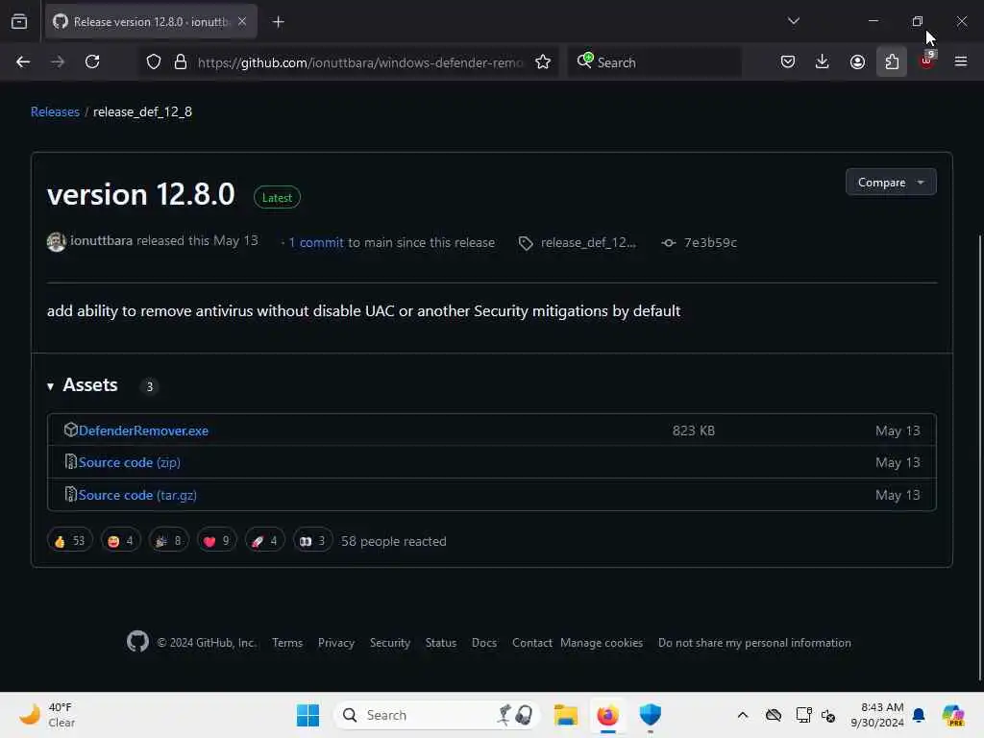
Task: Click ionuttbara's avatar image
Action: point(57,241)
